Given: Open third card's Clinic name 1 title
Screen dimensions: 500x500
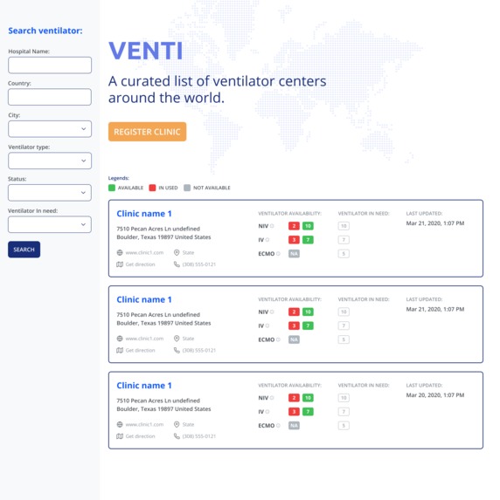Looking at the screenshot, I should [144, 386].
